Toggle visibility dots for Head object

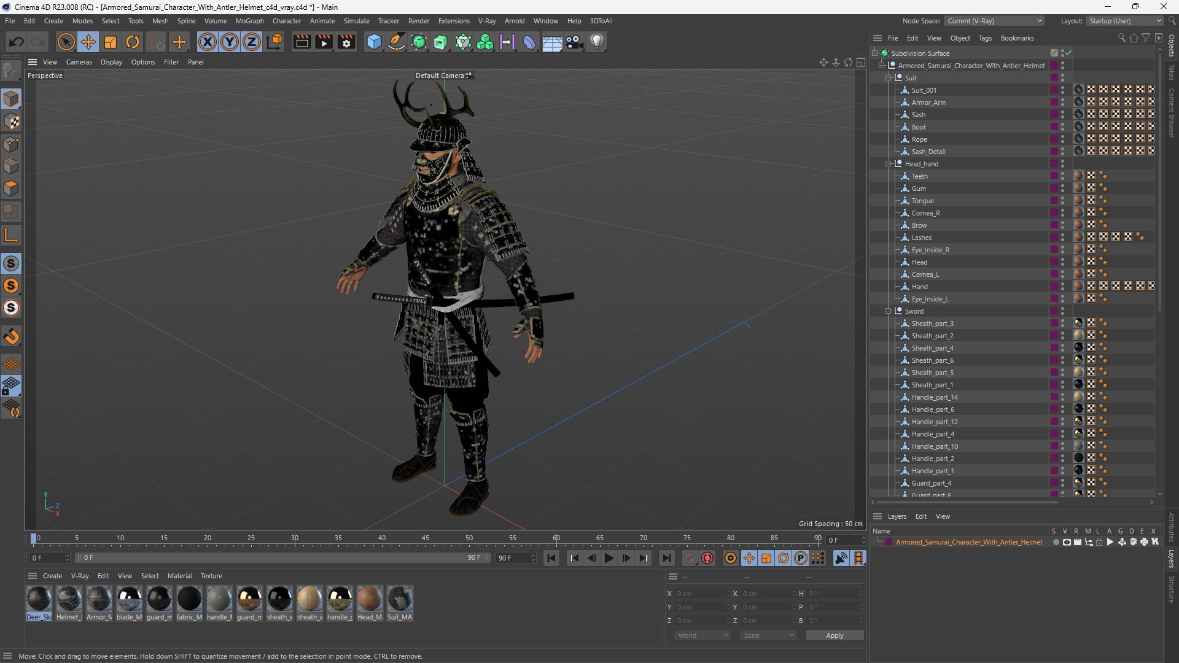[1063, 262]
